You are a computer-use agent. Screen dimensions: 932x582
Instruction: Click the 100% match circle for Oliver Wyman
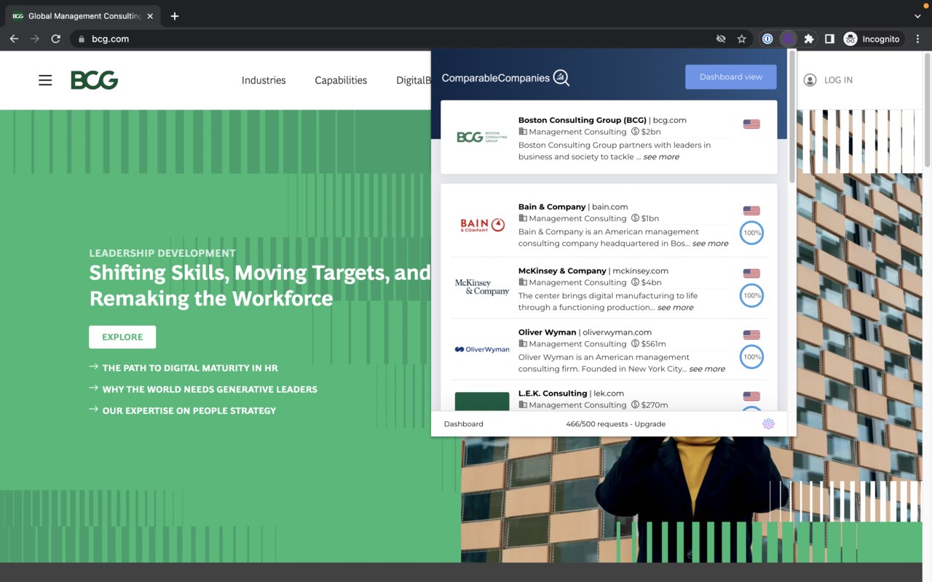pyautogui.click(x=752, y=357)
